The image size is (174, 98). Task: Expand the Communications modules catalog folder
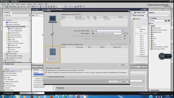150,47
